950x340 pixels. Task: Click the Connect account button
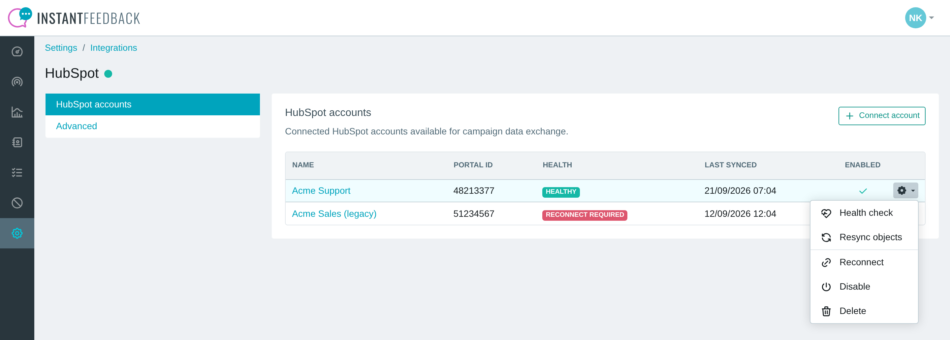click(x=882, y=116)
